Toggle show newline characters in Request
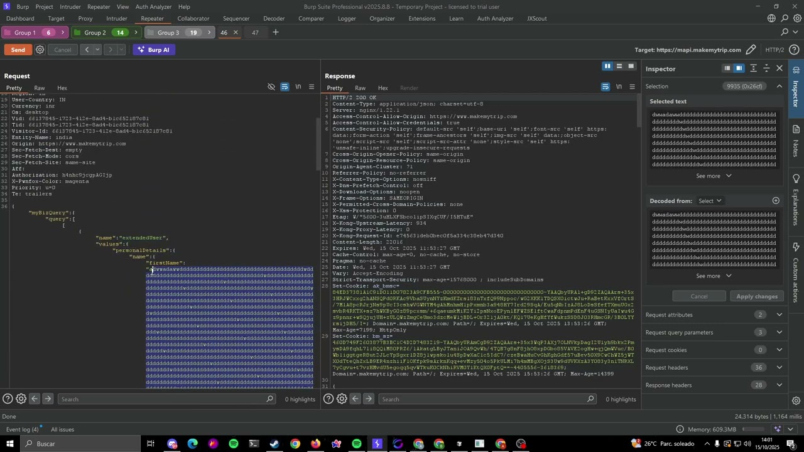Image resolution: width=804 pixels, height=452 pixels. point(298,87)
